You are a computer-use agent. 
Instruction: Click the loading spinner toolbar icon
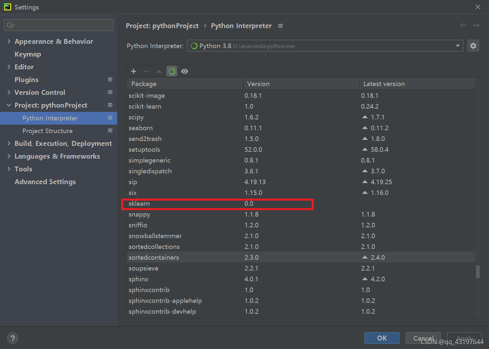click(x=172, y=71)
